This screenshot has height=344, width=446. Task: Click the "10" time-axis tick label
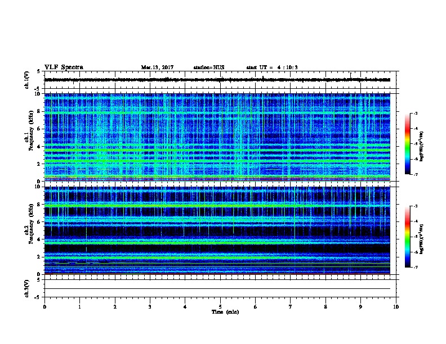tap(396, 307)
